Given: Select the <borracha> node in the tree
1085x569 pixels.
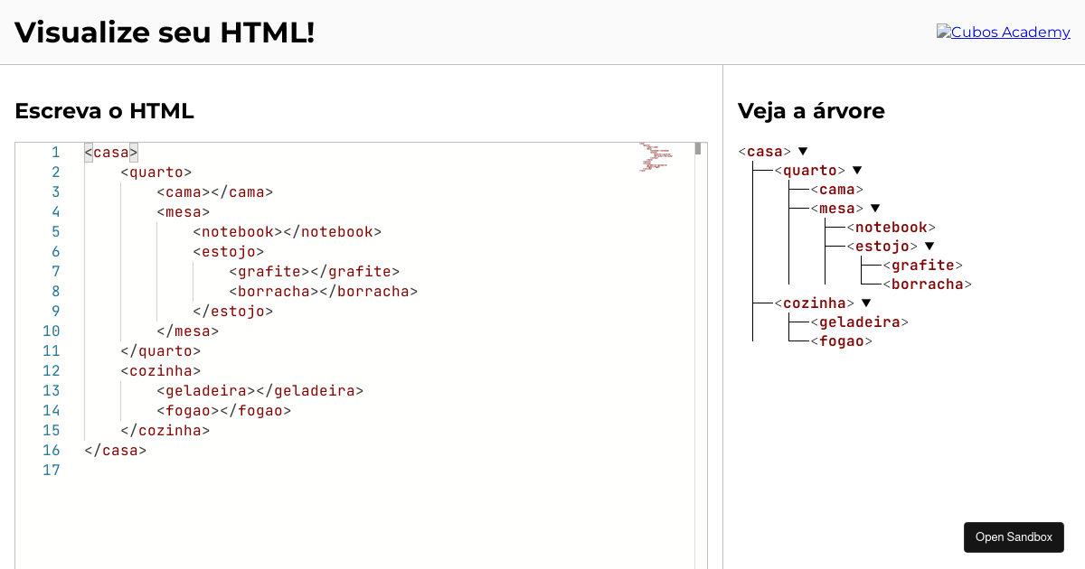Looking at the screenshot, I should 927,284.
